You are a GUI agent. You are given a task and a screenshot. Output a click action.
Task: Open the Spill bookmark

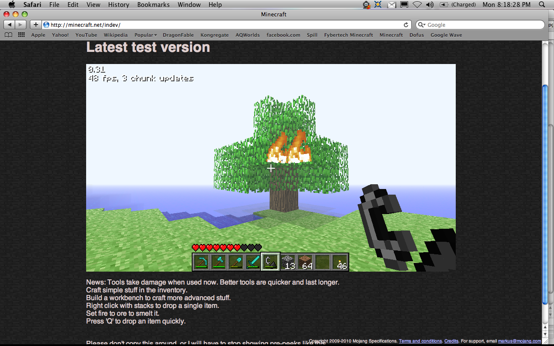[312, 35]
